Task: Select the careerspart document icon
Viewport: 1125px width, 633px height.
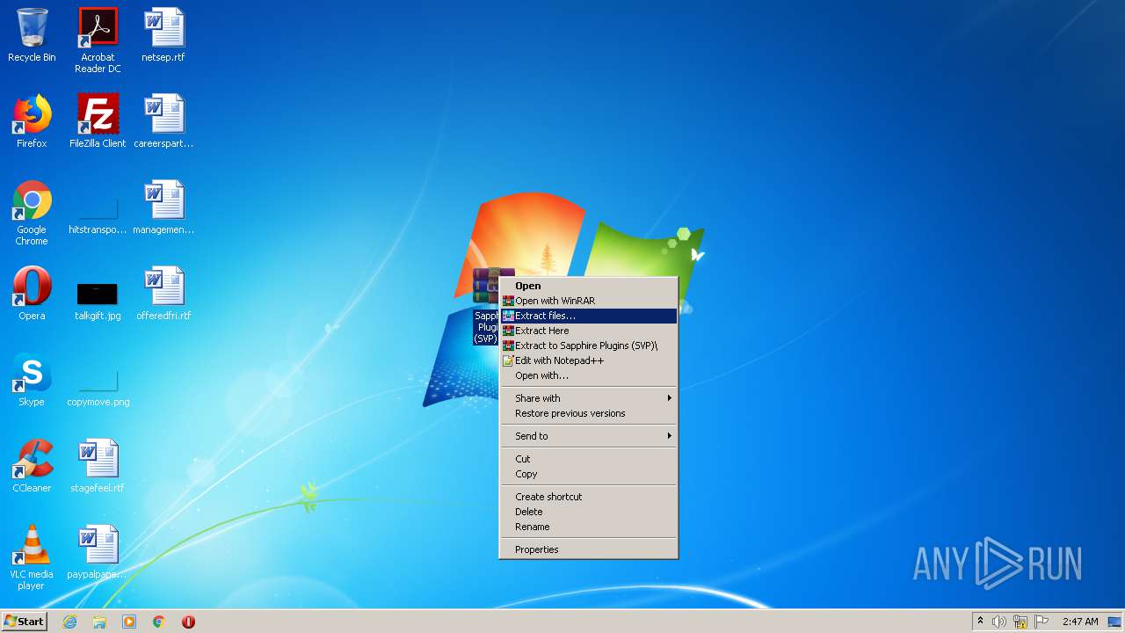Action: tap(163, 121)
